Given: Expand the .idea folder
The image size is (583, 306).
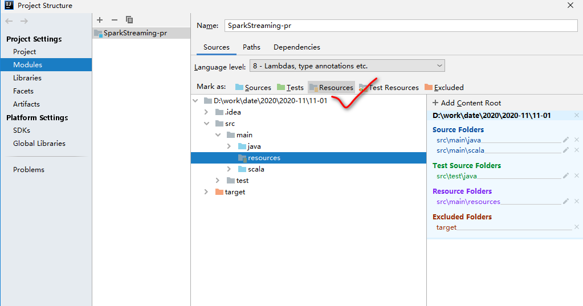Looking at the screenshot, I should point(206,112).
